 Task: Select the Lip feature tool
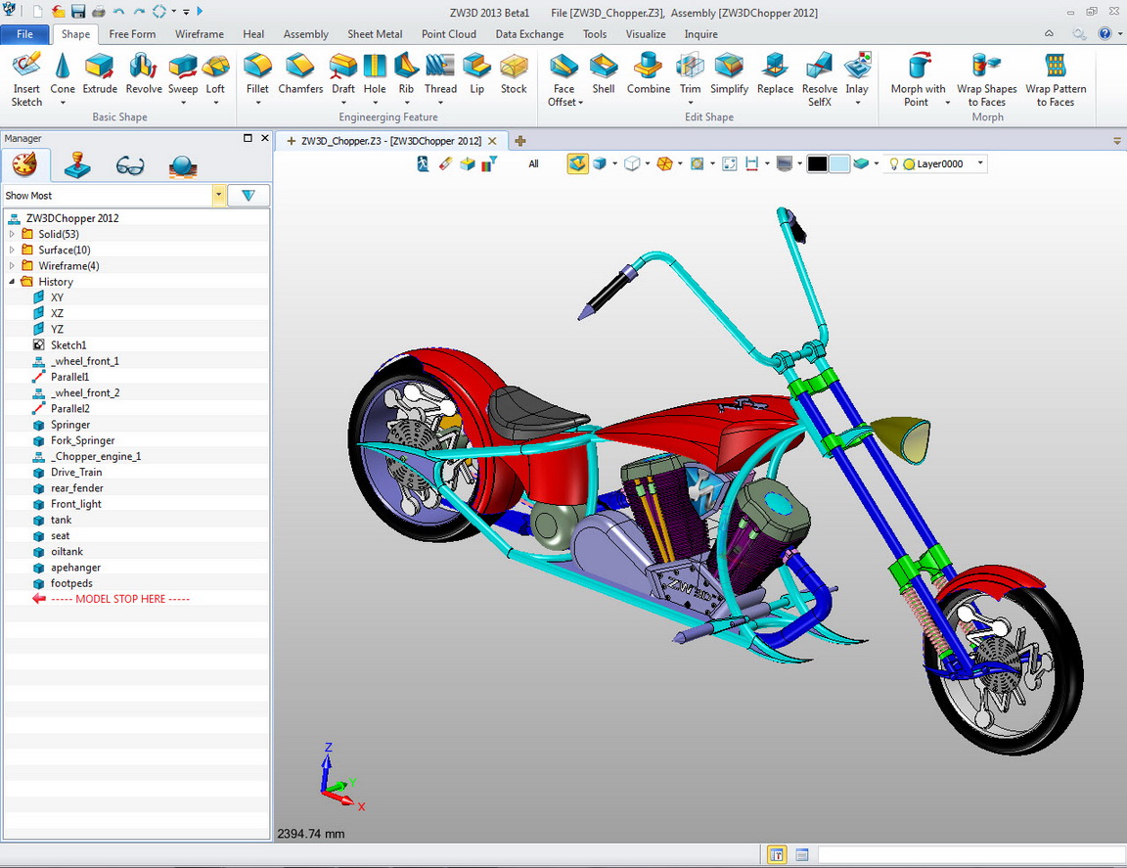(x=476, y=73)
